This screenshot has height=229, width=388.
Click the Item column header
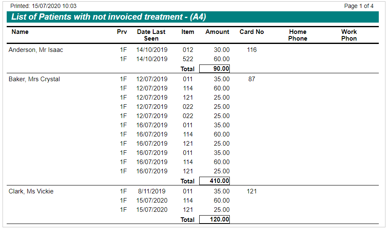coord(188,32)
